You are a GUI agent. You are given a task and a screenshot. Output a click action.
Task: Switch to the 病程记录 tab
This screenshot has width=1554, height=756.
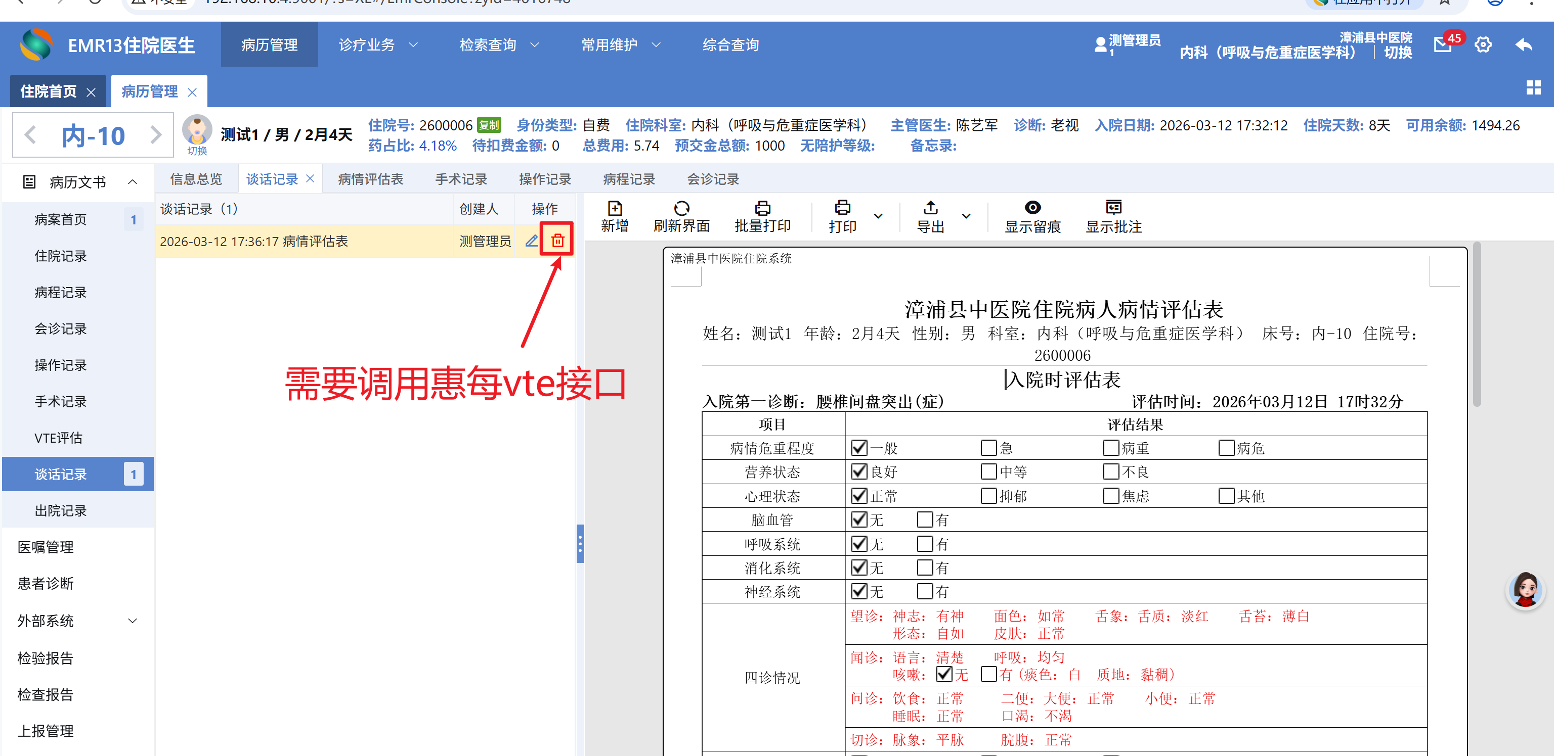[x=629, y=179]
